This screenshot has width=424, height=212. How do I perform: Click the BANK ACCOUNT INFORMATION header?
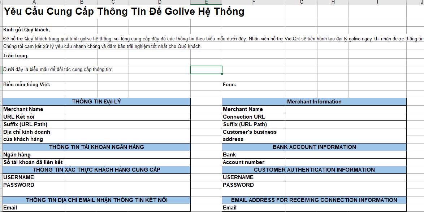point(314,147)
